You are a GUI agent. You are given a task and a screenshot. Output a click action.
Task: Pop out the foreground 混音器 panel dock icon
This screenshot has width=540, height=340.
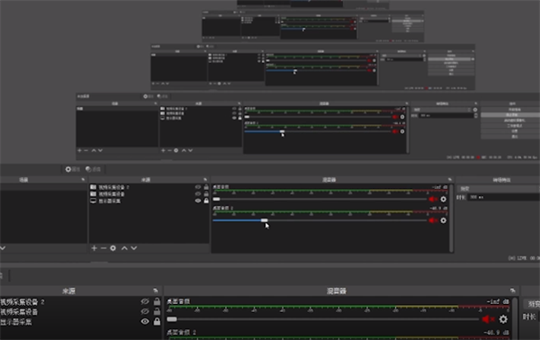pyautogui.click(x=513, y=291)
